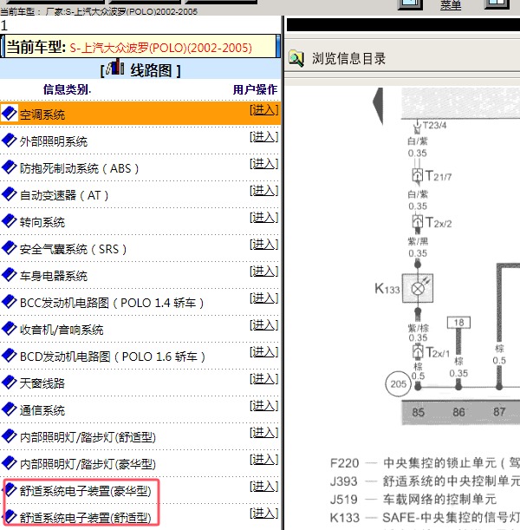The width and height of the screenshot is (520, 530).
Task: Click the diamond icon beside 防抱死制动系统（ABS）
Action: point(10,167)
